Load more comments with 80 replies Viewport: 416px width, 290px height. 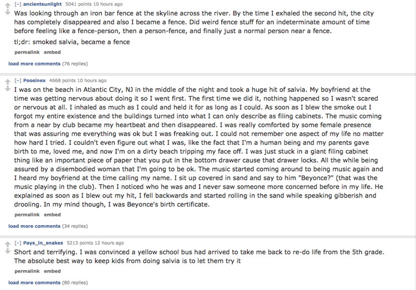click(34, 283)
